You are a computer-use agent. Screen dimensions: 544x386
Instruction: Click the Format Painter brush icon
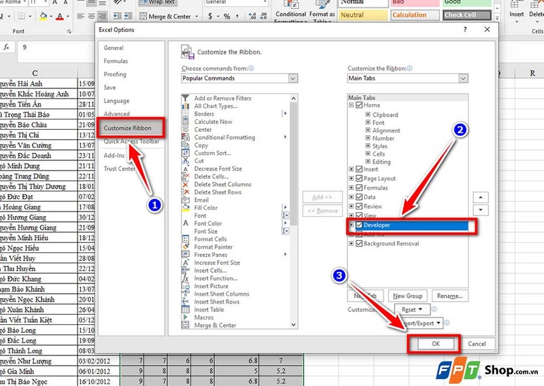(186, 247)
